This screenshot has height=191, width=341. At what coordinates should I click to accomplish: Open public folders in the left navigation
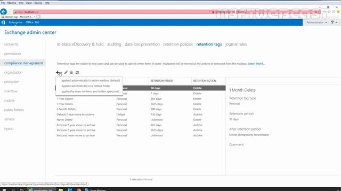(14, 110)
